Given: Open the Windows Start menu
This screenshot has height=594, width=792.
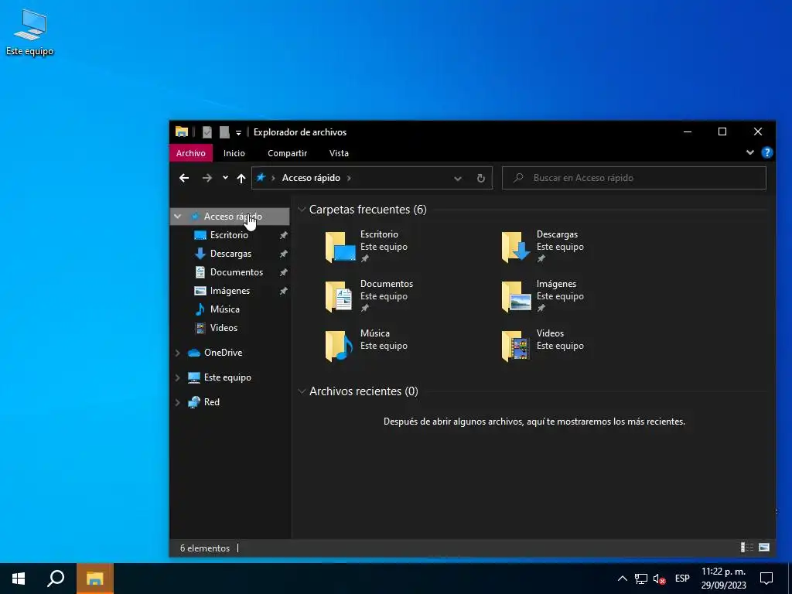Looking at the screenshot, I should 19,579.
